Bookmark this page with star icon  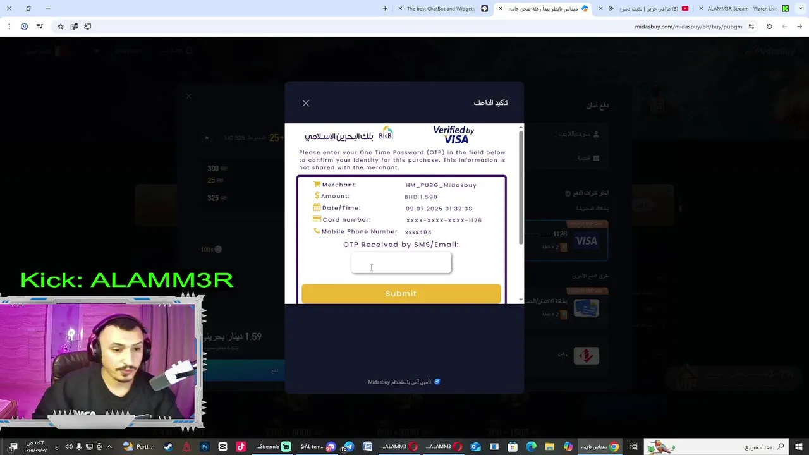tap(61, 27)
